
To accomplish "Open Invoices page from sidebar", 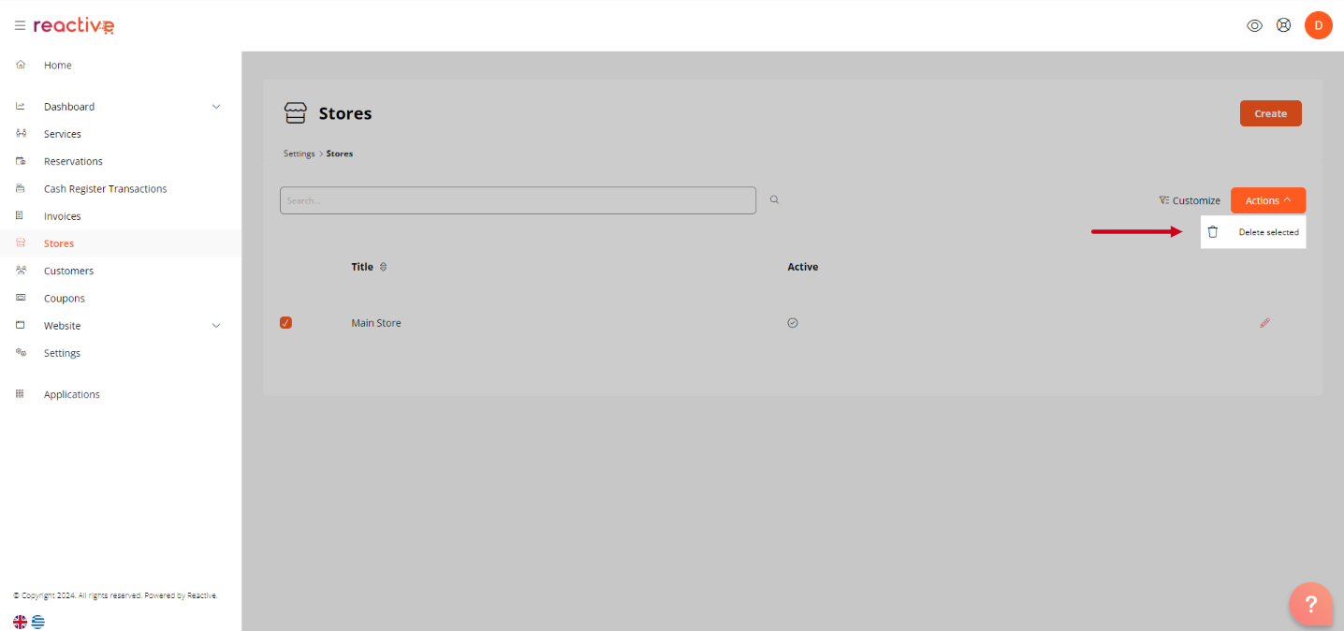I will coord(63,216).
